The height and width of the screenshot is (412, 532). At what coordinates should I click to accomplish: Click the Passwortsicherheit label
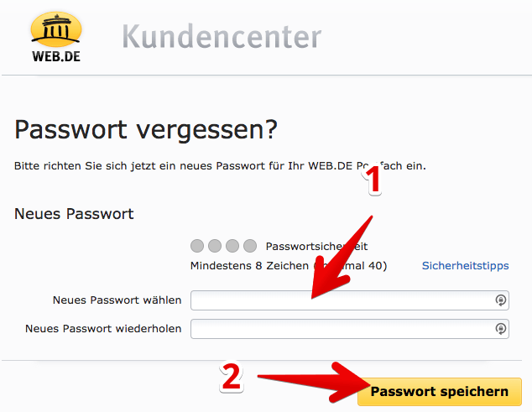tap(316, 247)
